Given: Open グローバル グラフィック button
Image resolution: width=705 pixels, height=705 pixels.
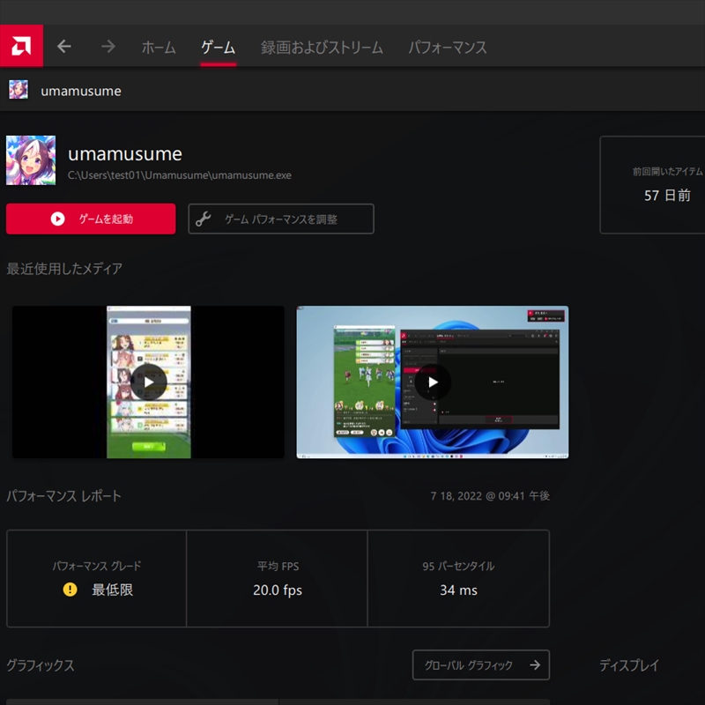Looking at the screenshot, I should pyautogui.click(x=481, y=665).
